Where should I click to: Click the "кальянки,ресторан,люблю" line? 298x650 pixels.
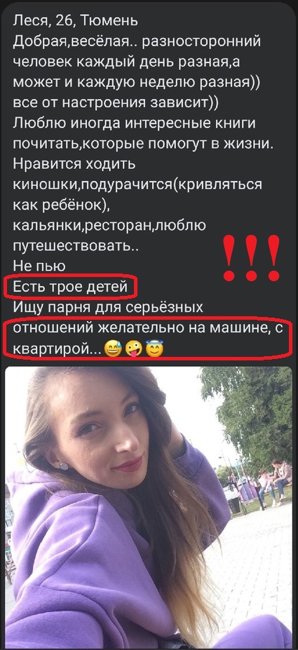point(109,226)
